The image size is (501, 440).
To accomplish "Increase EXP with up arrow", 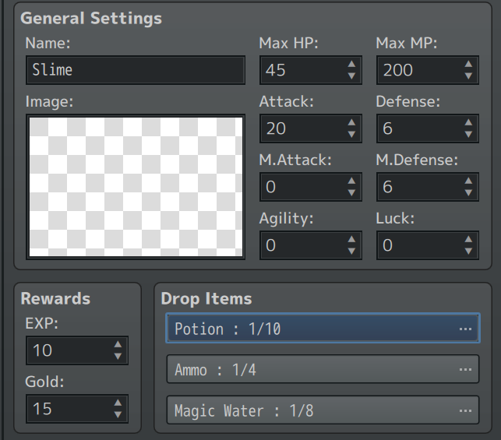I will (x=118, y=344).
